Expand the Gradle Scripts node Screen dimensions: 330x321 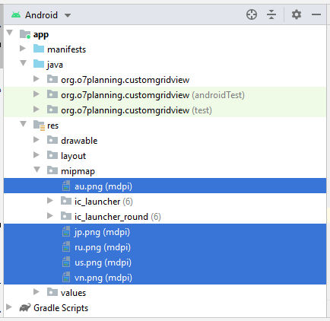[9, 307]
